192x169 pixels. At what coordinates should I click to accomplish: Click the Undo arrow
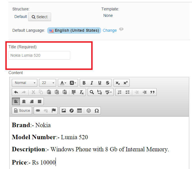click(16, 92)
